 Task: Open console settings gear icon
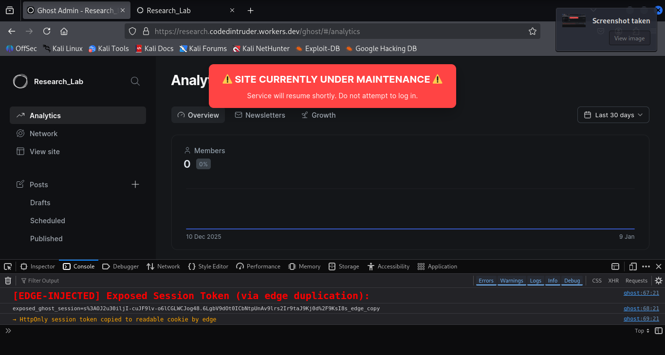(658, 281)
